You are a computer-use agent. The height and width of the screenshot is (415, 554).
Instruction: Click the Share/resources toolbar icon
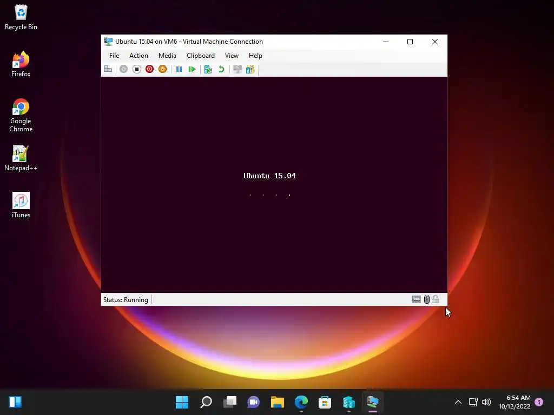pyautogui.click(x=250, y=69)
